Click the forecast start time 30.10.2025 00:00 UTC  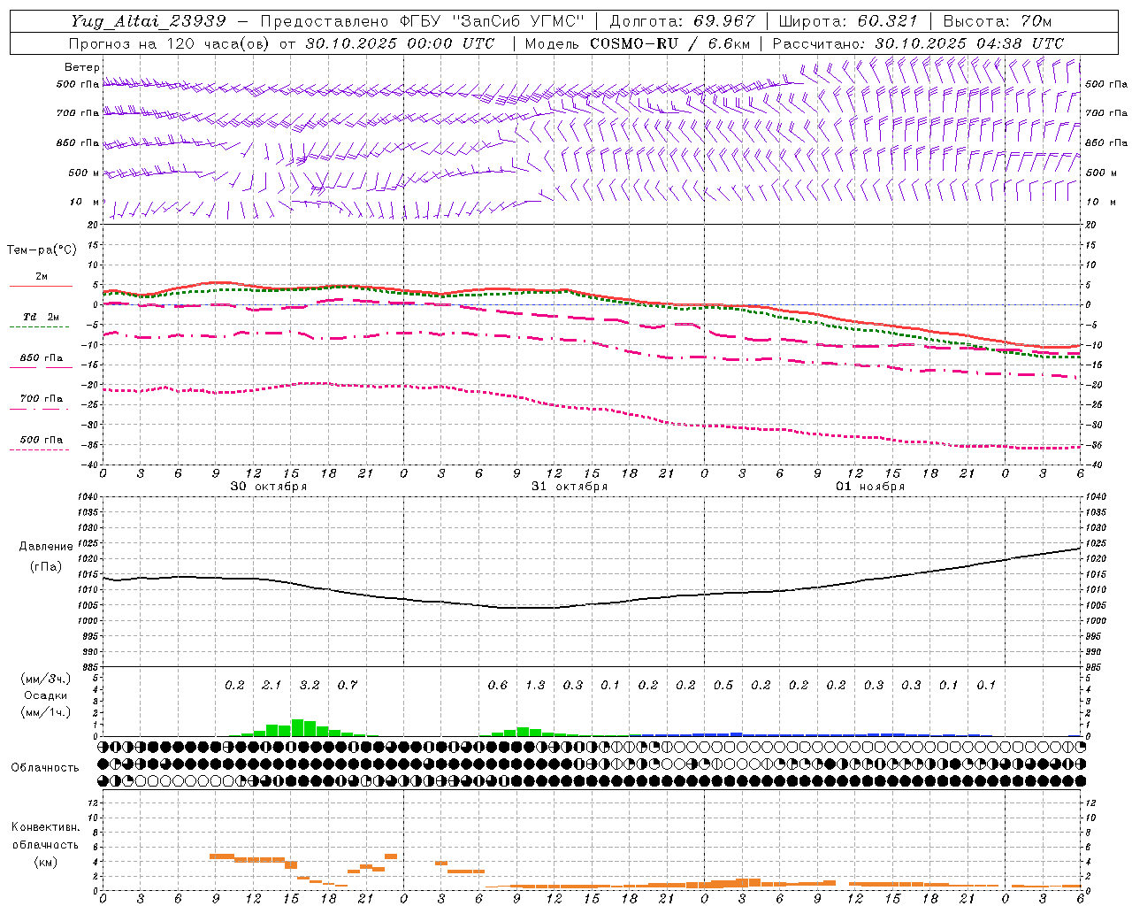(400, 43)
